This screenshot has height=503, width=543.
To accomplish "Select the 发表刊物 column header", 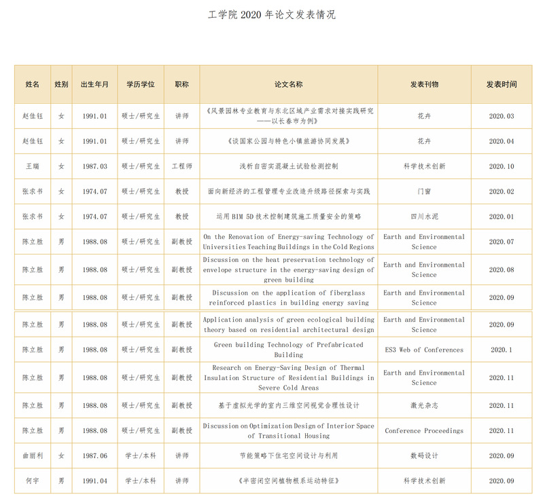I will click(424, 85).
